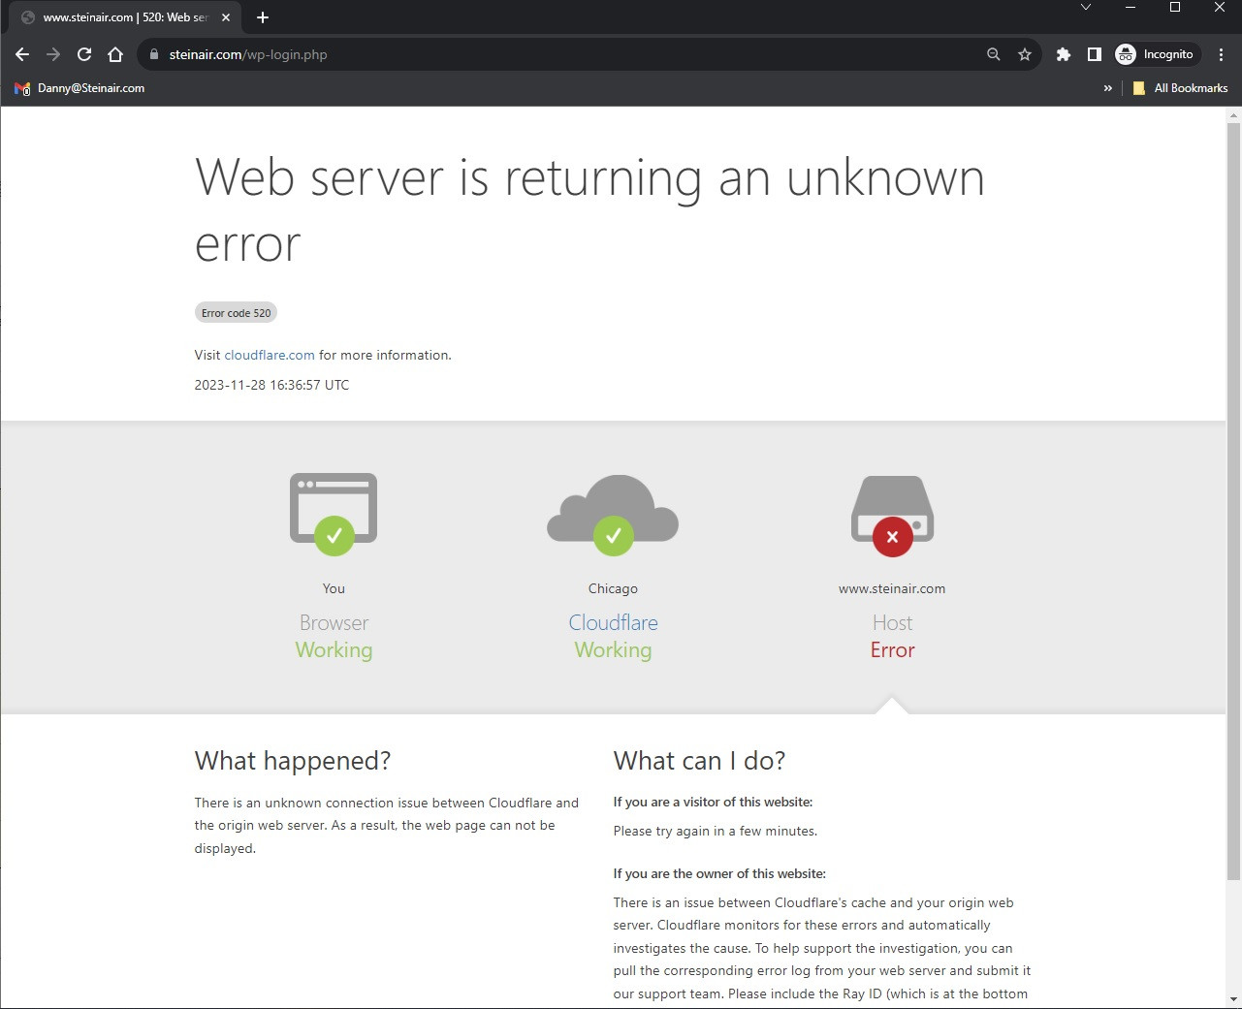
Task: Click the red 'Error' host status text
Action: click(892, 650)
